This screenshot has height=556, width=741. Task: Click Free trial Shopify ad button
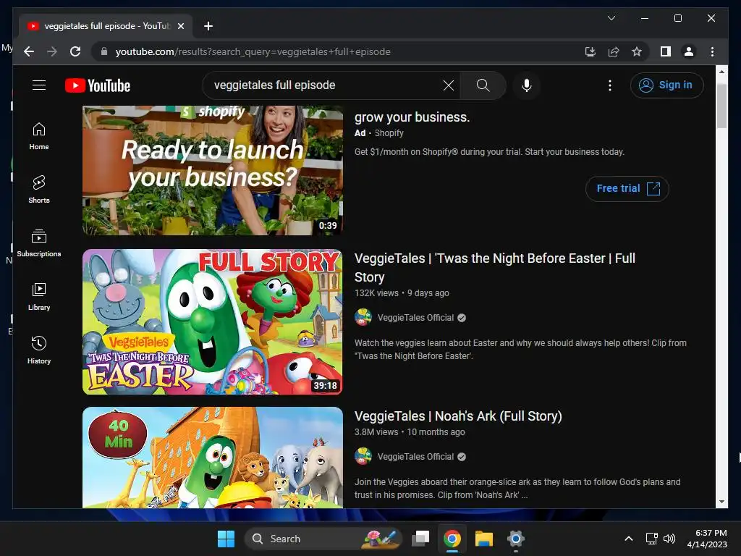627,189
